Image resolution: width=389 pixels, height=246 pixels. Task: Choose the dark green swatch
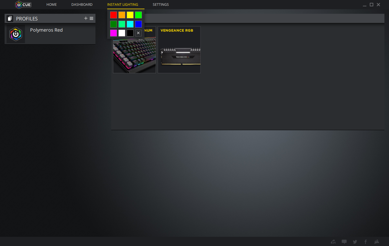(x=114, y=24)
